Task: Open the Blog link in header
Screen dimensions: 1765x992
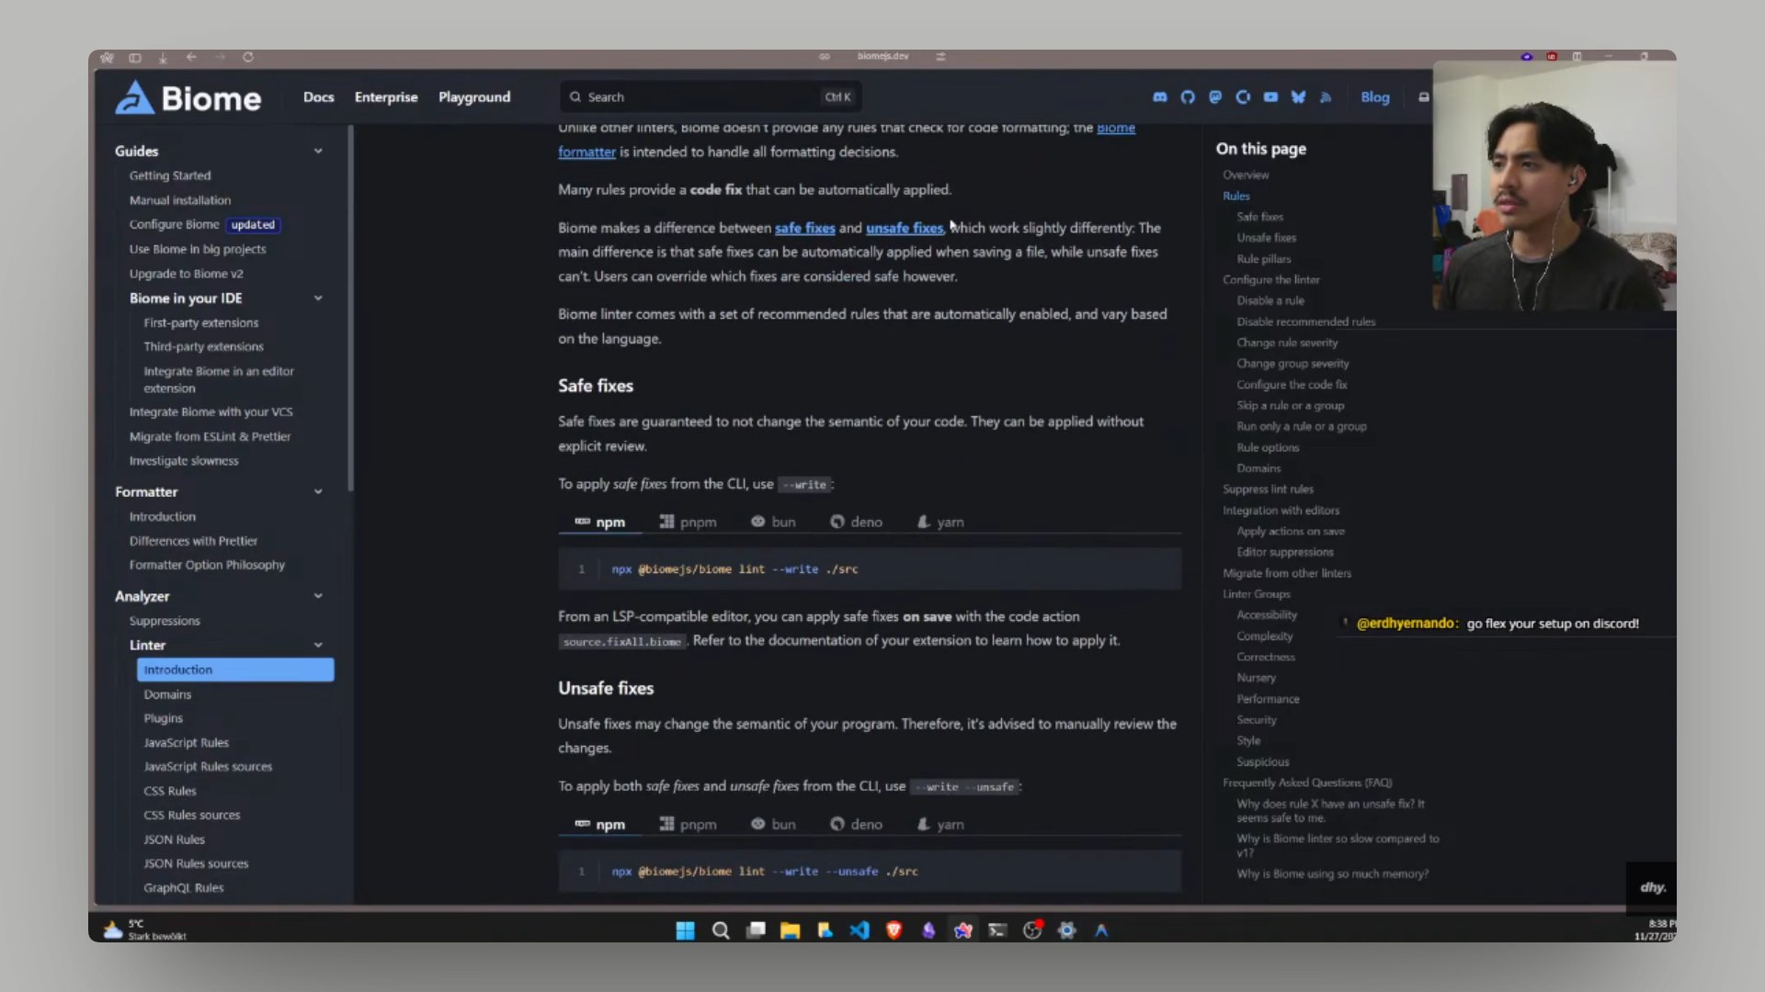Action: tap(1375, 97)
